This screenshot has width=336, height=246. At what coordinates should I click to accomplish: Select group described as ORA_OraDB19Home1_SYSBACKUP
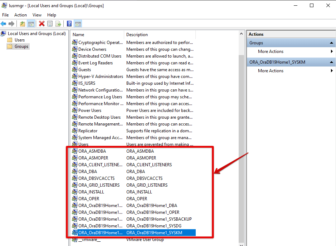click(x=159, y=219)
